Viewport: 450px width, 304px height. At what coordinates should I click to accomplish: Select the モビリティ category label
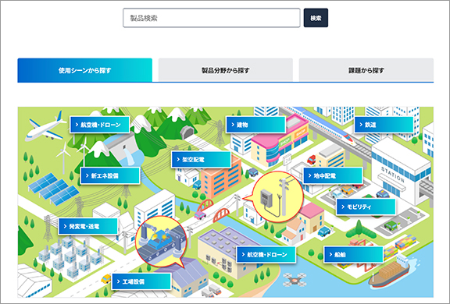pyautogui.click(x=366, y=207)
